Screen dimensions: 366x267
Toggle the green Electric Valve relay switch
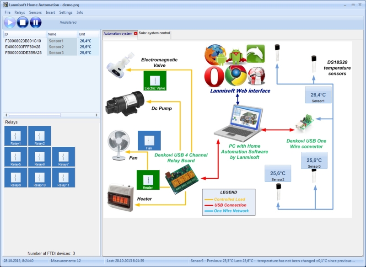[155, 80]
